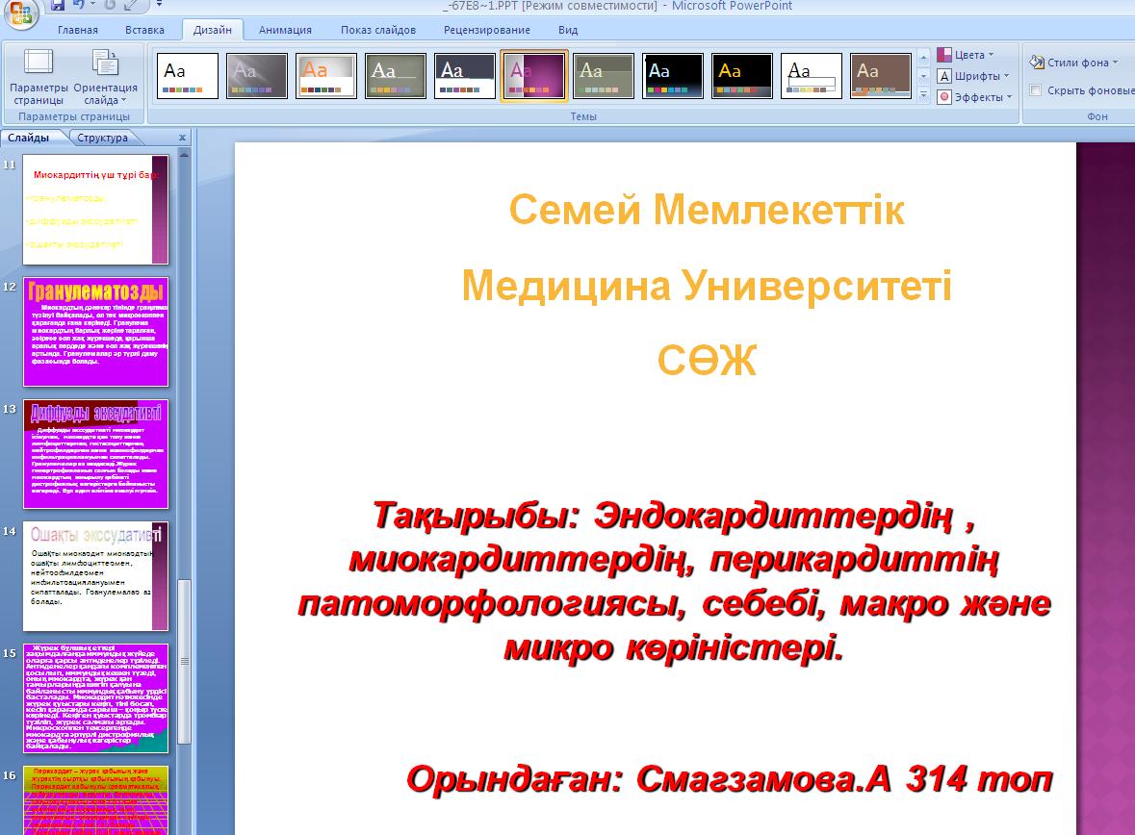Open the Customize Quick Access Toolbar dropdown
1135x835 pixels.
click(x=159, y=5)
